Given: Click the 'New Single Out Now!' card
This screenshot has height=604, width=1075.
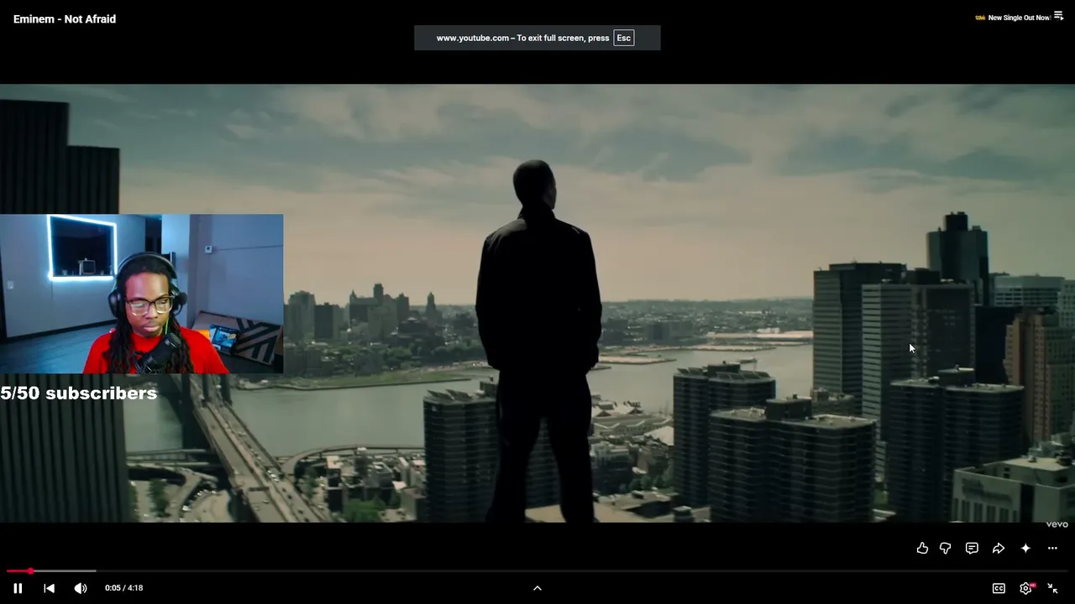Looking at the screenshot, I should (1013, 18).
